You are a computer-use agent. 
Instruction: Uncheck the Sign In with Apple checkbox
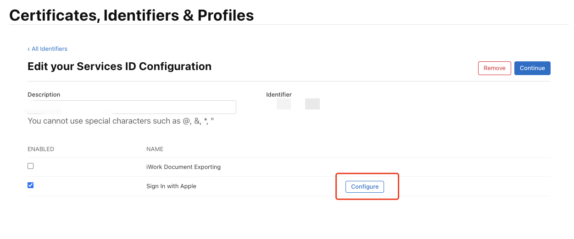click(31, 185)
